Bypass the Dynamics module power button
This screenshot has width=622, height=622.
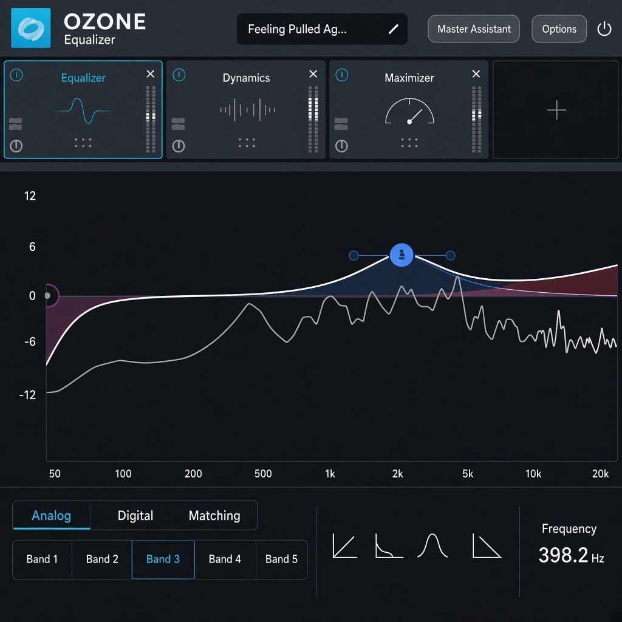[x=179, y=146]
